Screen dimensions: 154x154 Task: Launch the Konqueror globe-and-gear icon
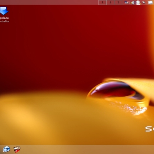pyautogui.click(x=7, y=149)
